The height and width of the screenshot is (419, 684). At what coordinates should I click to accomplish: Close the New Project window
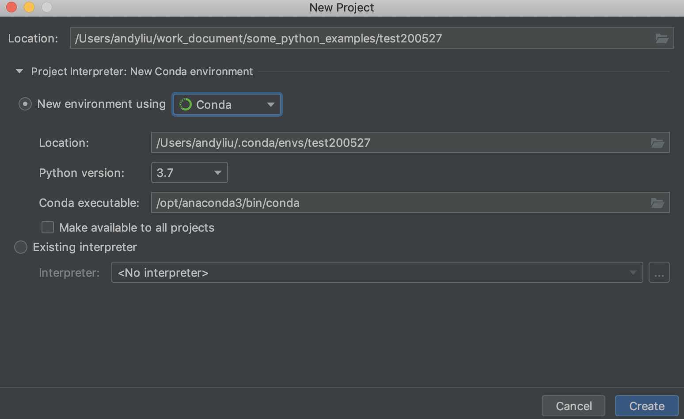click(x=11, y=7)
